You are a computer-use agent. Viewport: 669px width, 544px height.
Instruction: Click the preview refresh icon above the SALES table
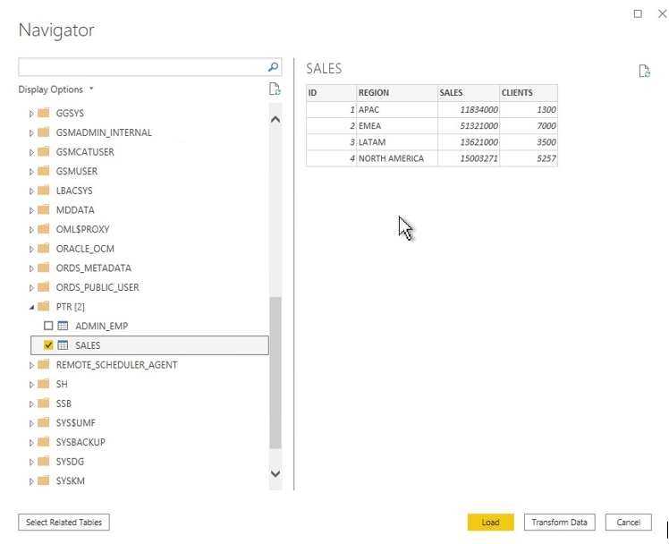tap(644, 72)
